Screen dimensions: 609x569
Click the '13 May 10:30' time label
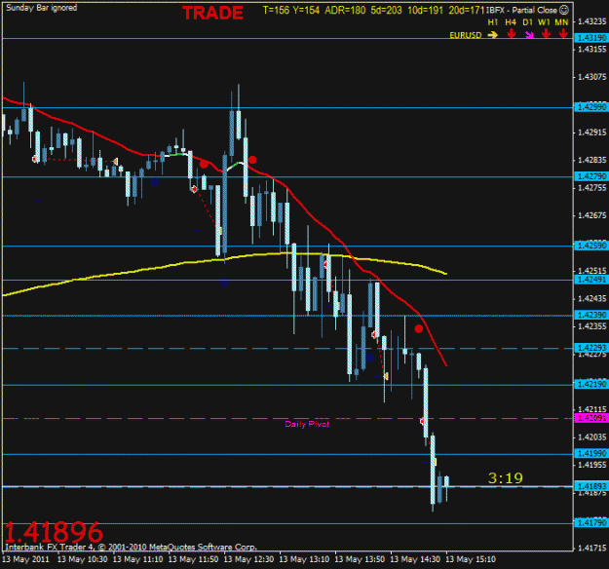coord(83,559)
